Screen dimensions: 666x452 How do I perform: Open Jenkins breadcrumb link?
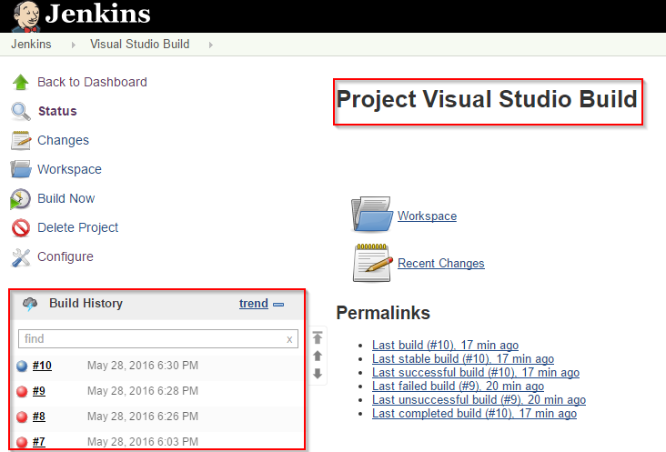click(31, 45)
